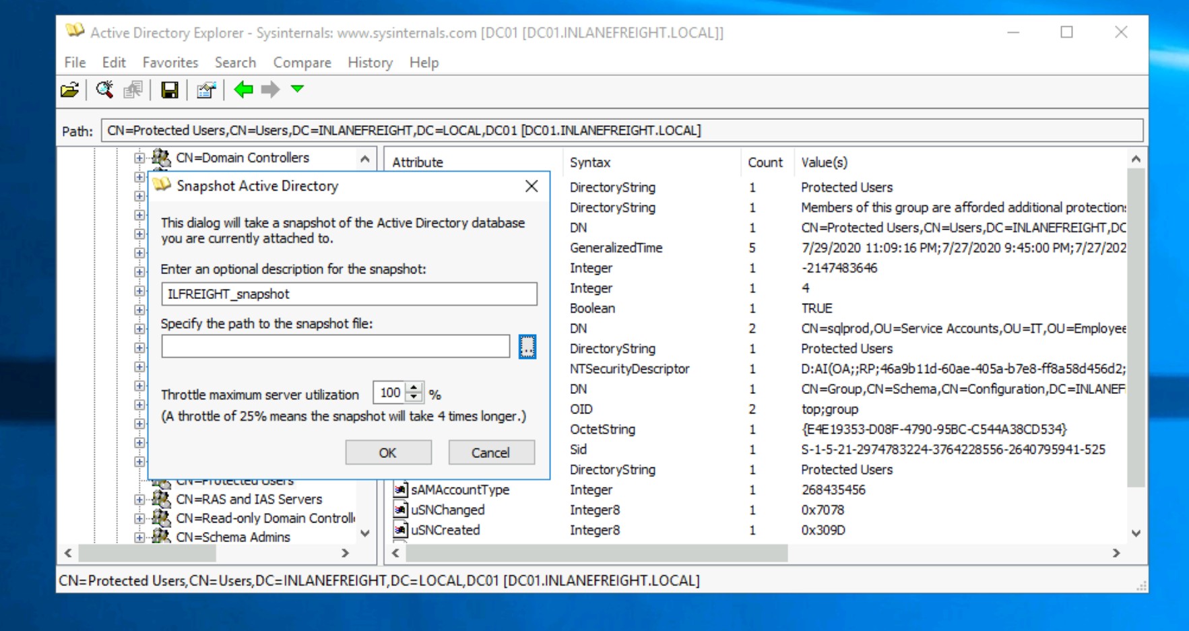
Task: Click the Schema Admins group icon
Action: [x=161, y=537]
